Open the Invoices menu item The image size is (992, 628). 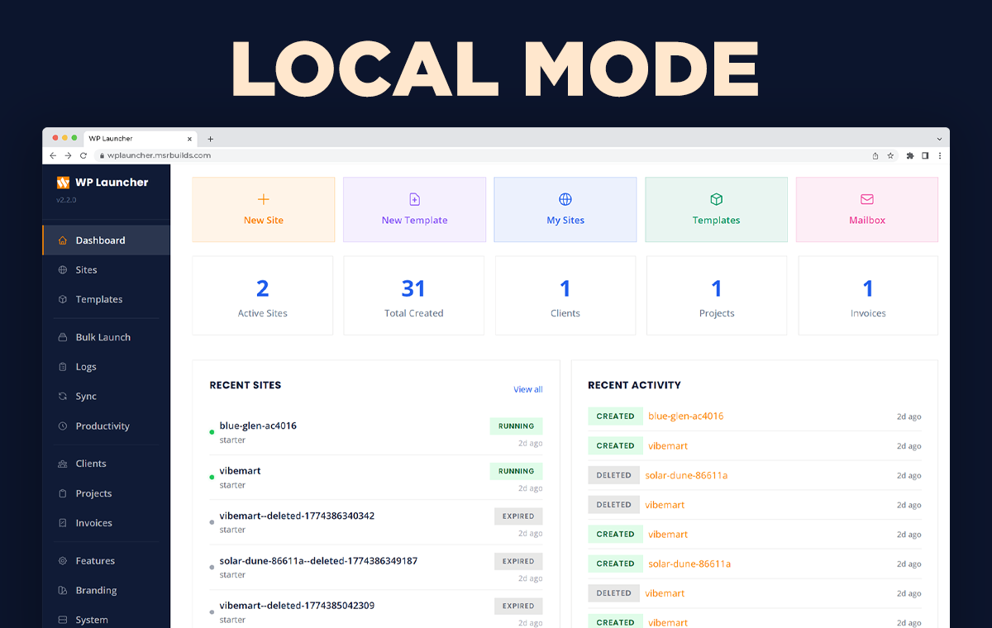106,523
